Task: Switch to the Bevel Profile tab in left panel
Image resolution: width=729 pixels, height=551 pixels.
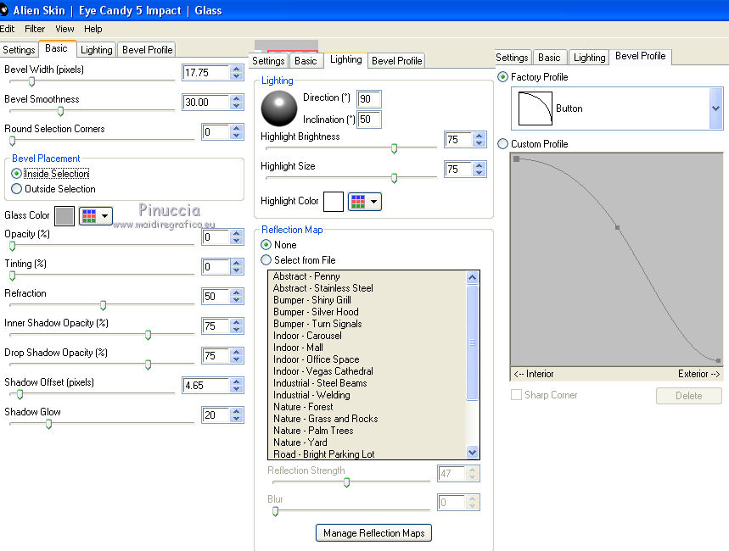Action: tap(147, 50)
